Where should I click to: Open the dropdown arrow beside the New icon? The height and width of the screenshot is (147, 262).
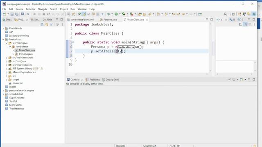pyautogui.click(x=8, y=14)
